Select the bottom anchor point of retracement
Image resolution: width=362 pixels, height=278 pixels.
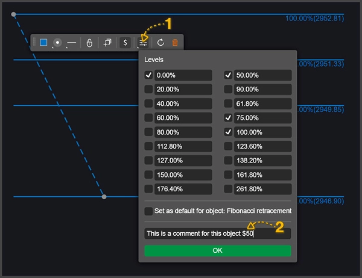tap(104, 197)
